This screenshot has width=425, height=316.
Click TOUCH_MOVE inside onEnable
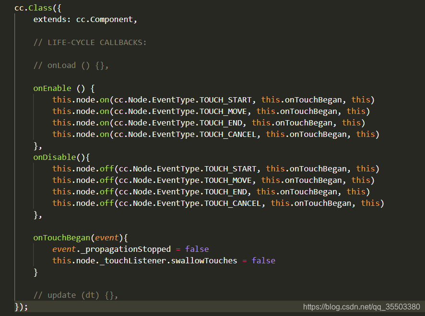224,111
